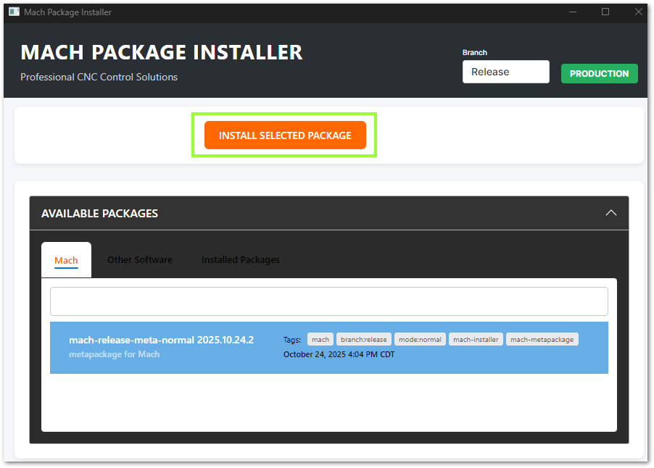
Task: Click the green PRODUCTION badge
Action: [x=599, y=74]
